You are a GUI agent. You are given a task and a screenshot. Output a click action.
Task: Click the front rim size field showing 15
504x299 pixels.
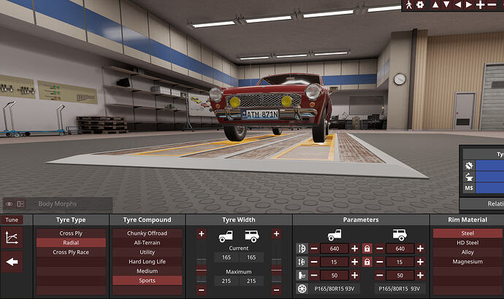coord(335,262)
